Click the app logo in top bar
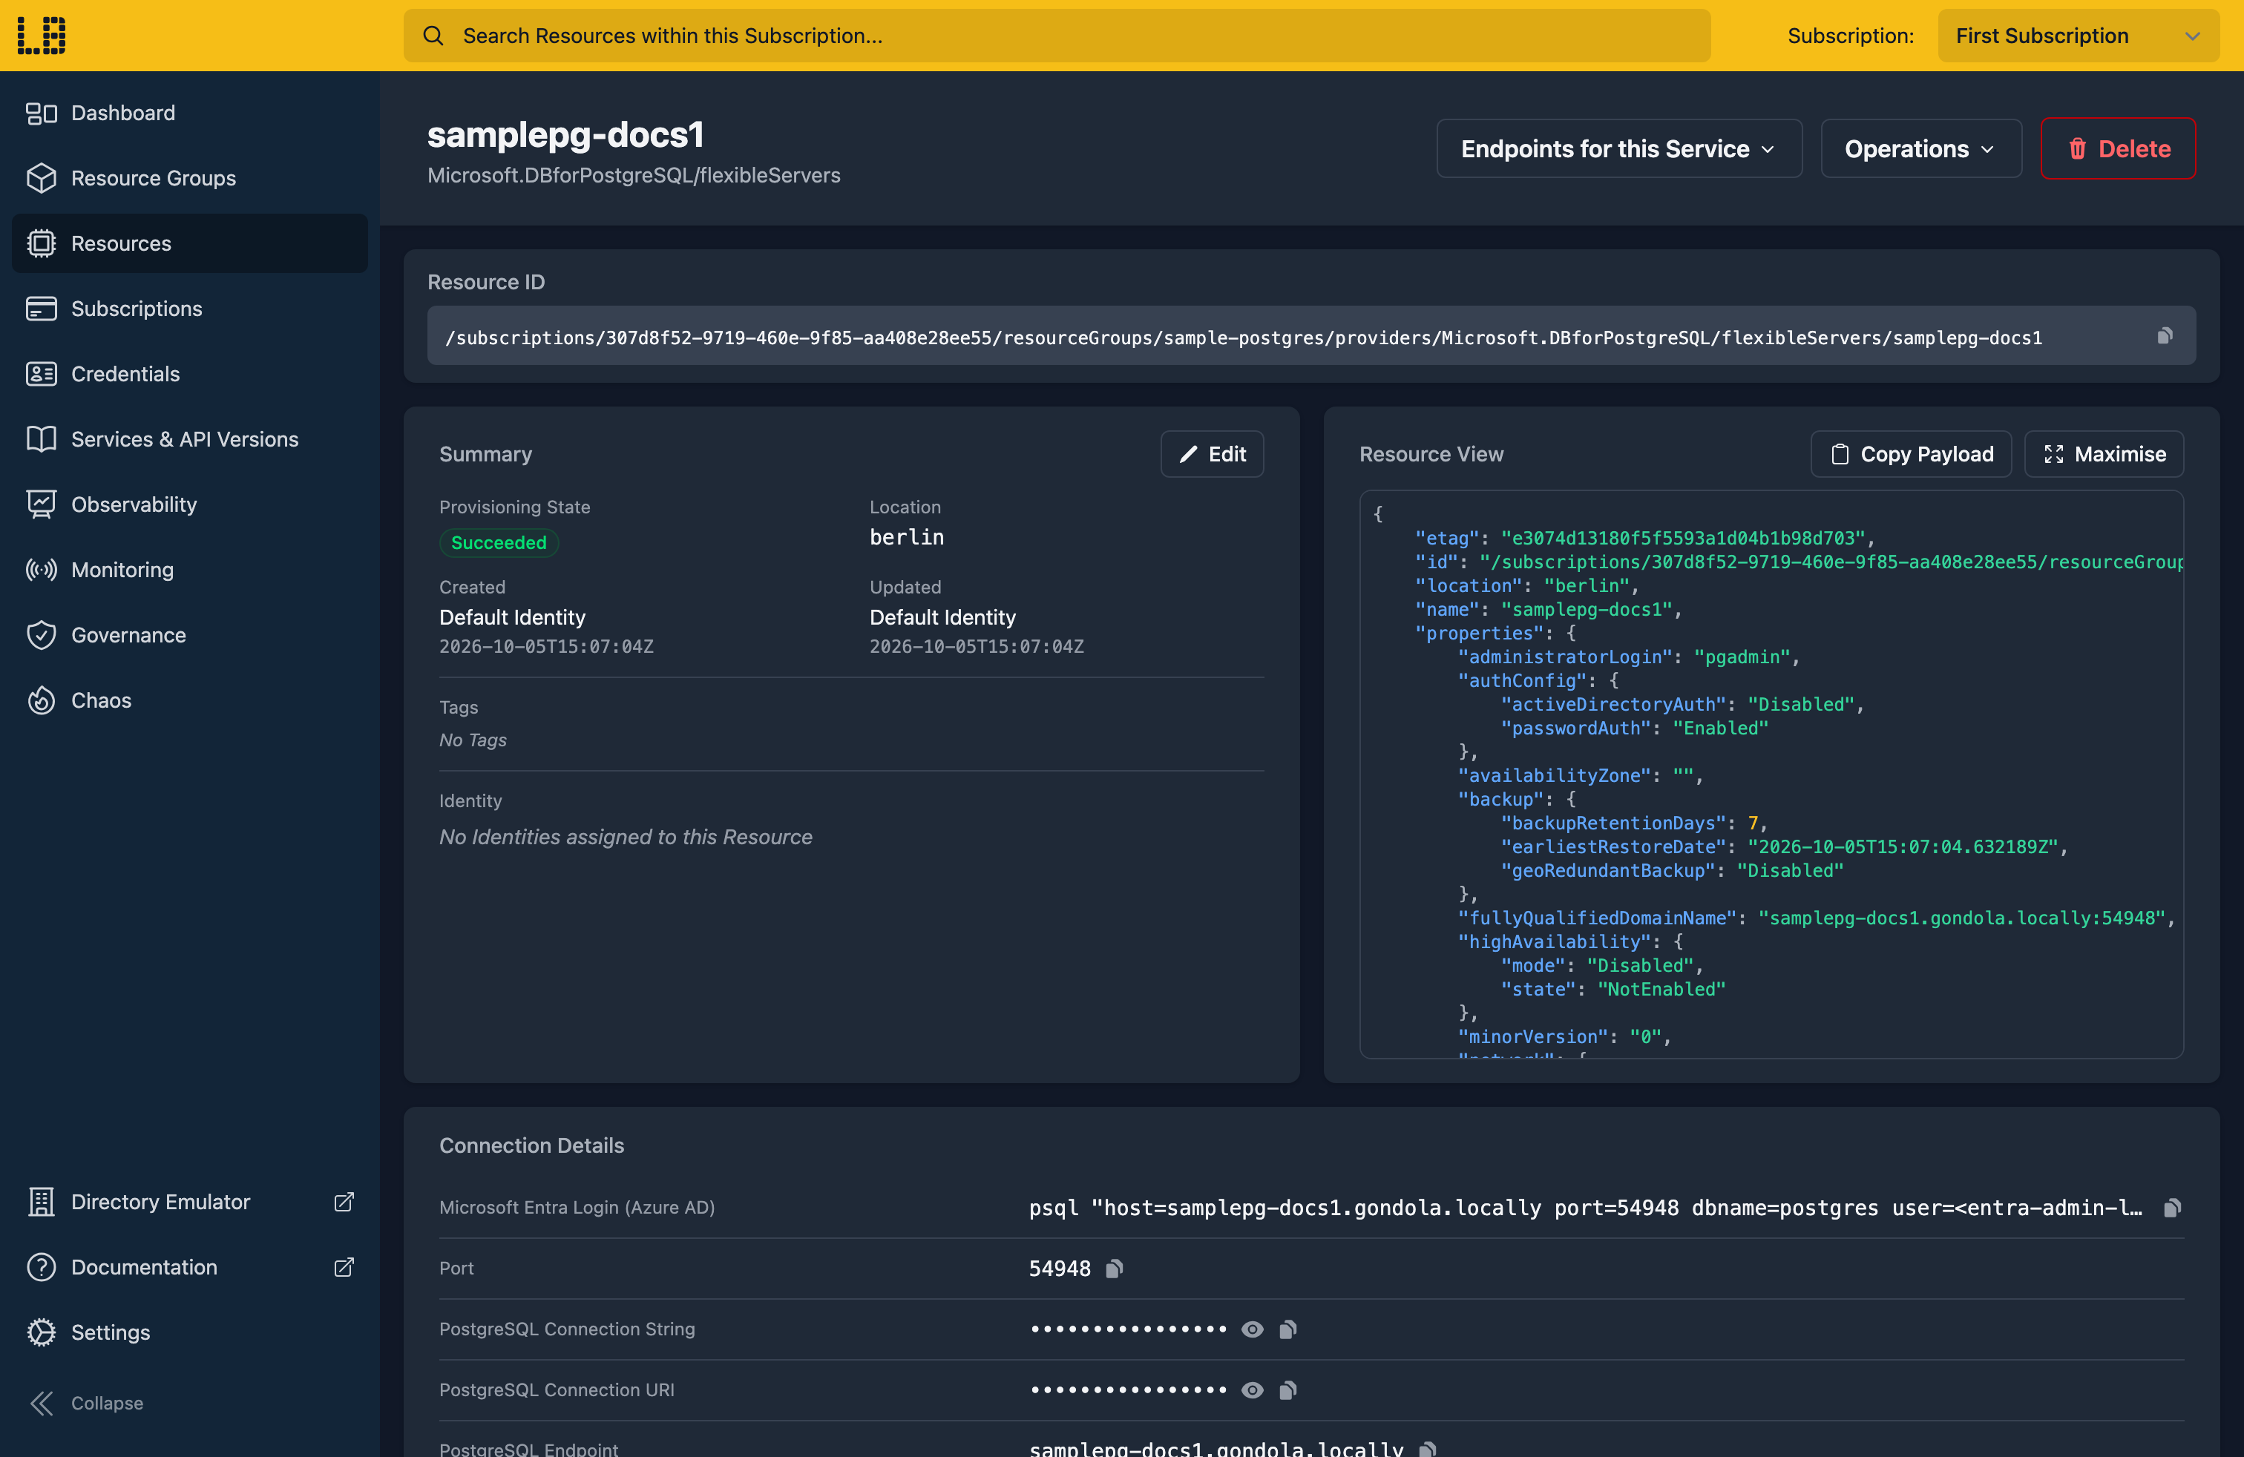The height and width of the screenshot is (1457, 2244). click(42, 36)
